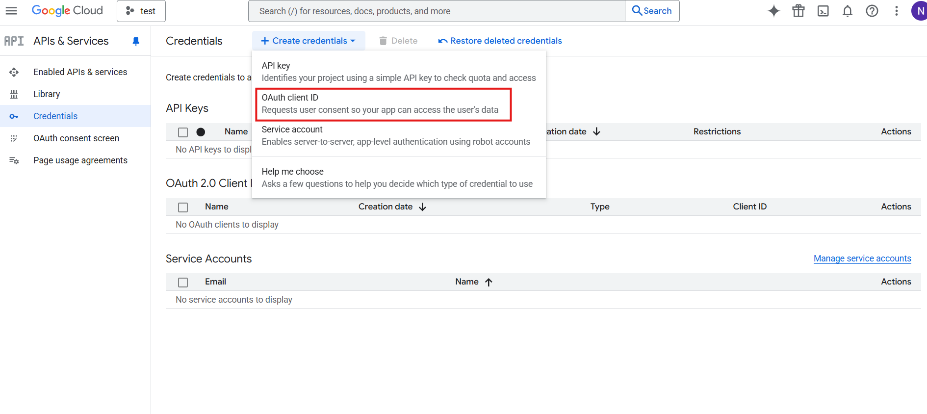Click the gift box free trial icon
927x414 pixels.
[x=798, y=11]
